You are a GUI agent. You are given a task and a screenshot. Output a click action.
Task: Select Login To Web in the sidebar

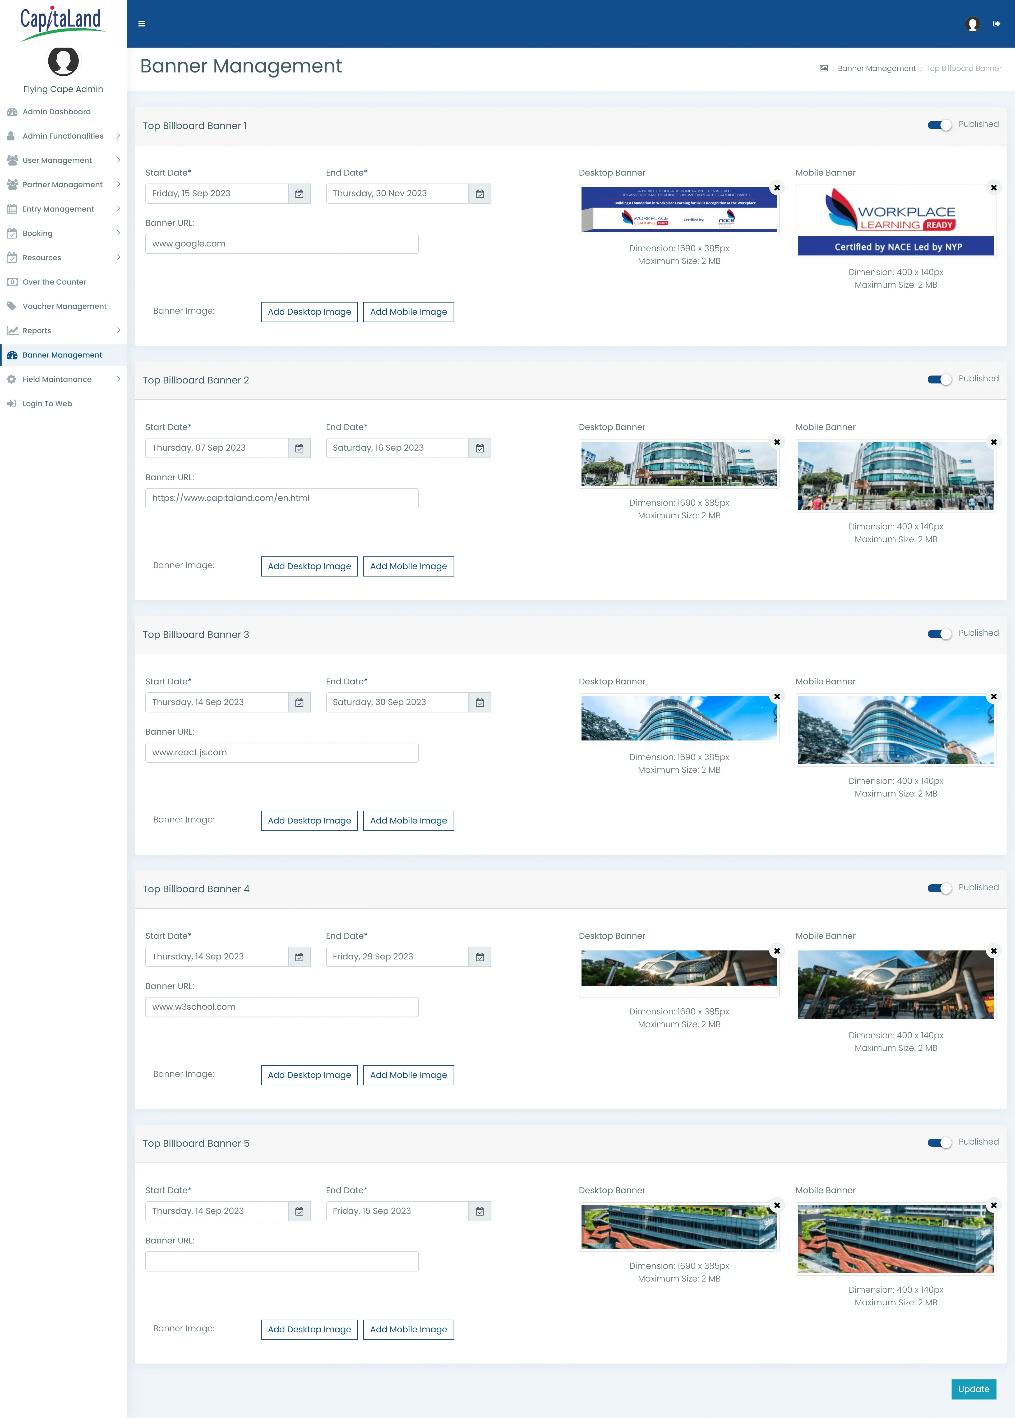point(46,403)
